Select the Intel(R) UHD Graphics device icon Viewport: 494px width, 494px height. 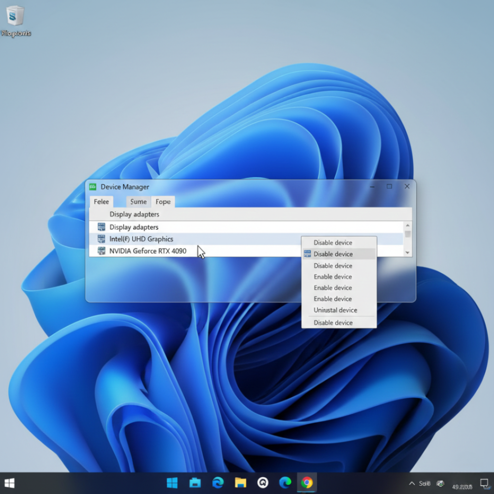click(101, 239)
